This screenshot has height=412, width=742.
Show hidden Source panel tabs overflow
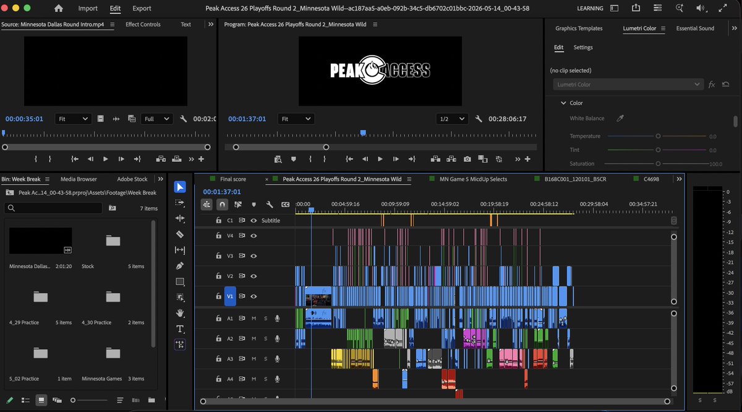coord(210,24)
